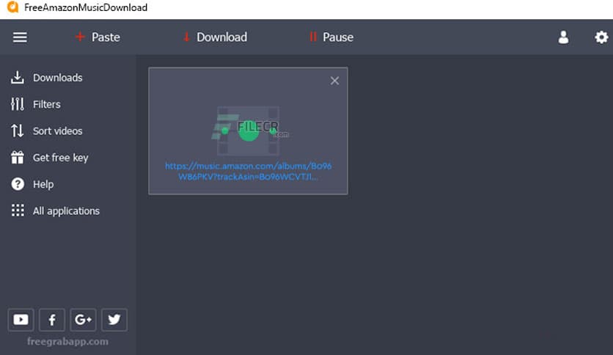Open Downloads in the sidebar
The image size is (613, 355).
pos(47,78)
